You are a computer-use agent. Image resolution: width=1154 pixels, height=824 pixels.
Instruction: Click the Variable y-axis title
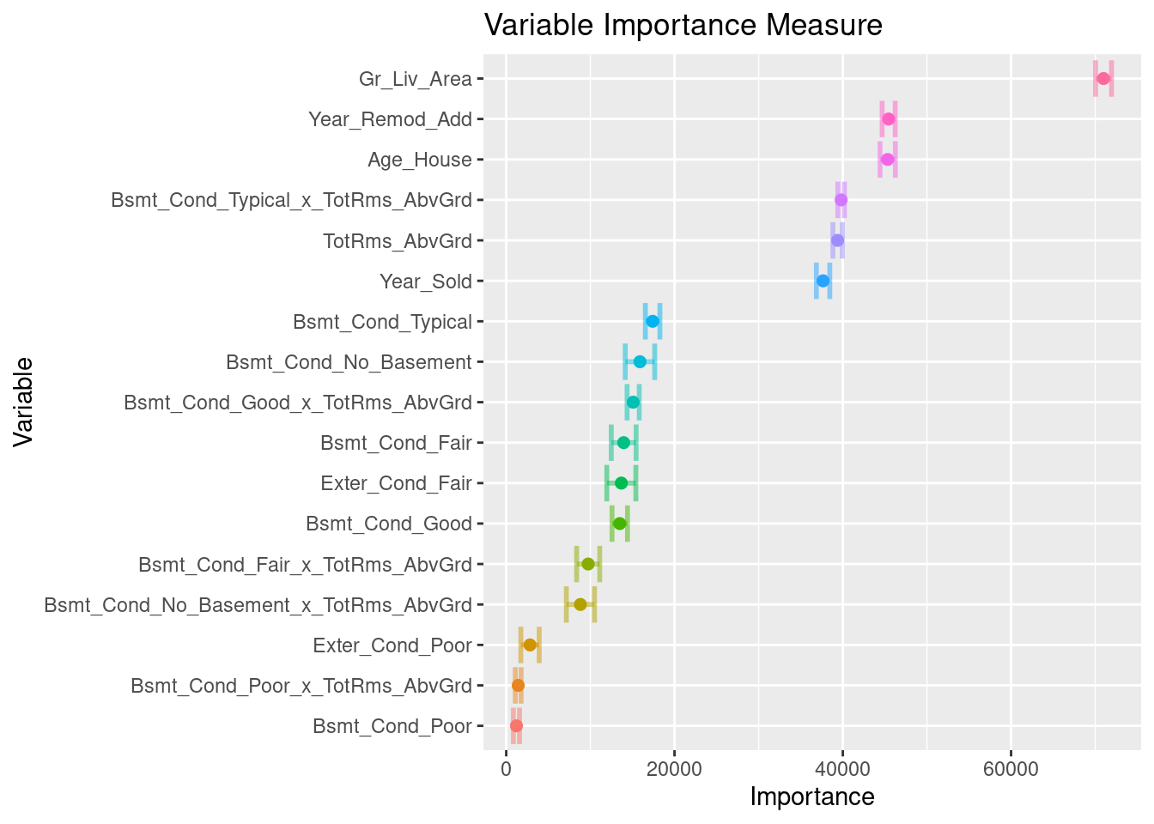point(23,402)
